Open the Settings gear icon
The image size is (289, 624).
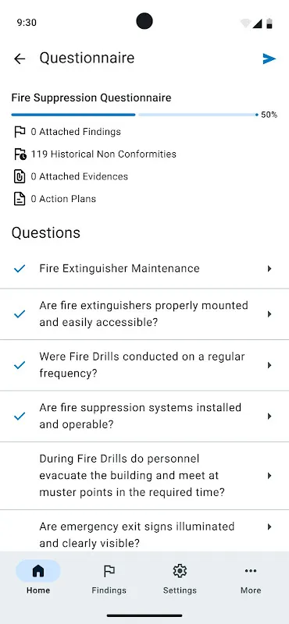pyautogui.click(x=180, y=571)
